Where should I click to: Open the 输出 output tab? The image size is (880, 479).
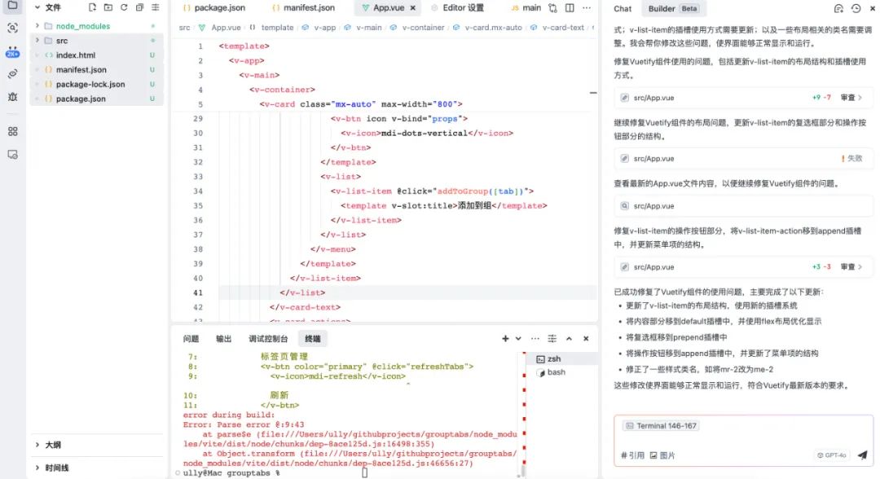(223, 338)
